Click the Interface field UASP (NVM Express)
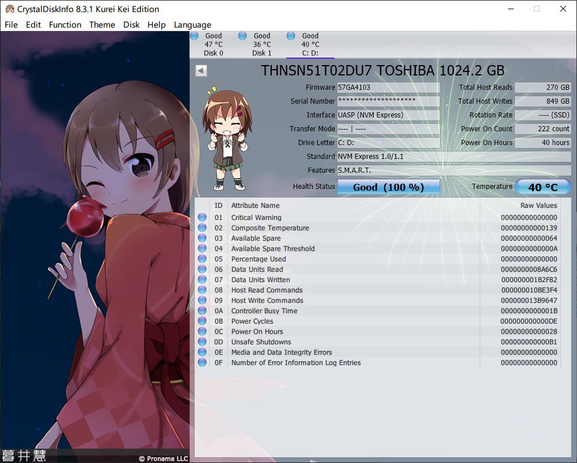This screenshot has width=577, height=463. [389, 115]
